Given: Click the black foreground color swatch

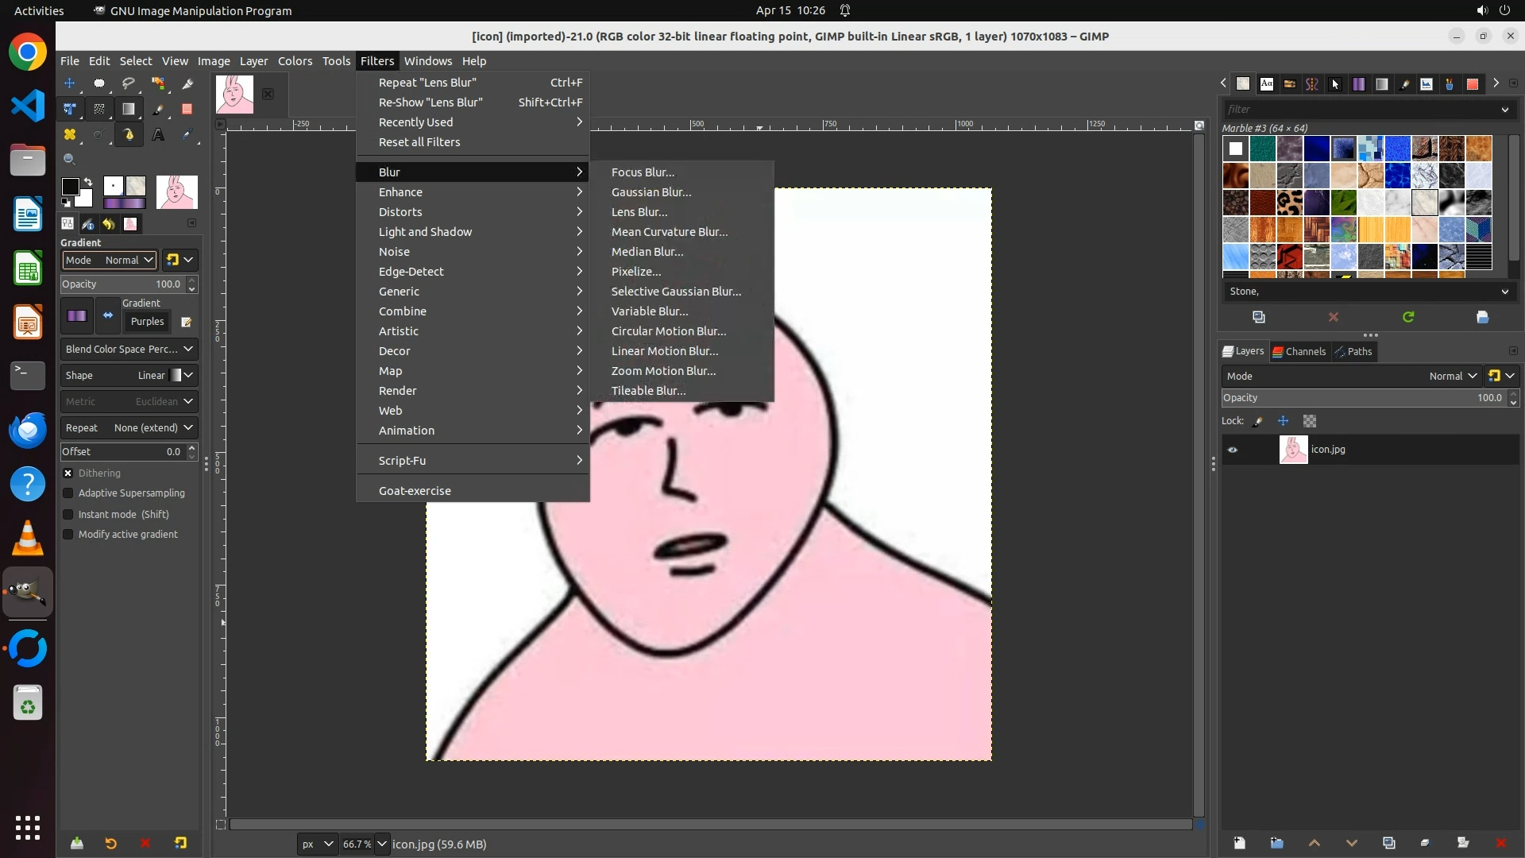Looking at the screenshot, I should coord(70,186).
